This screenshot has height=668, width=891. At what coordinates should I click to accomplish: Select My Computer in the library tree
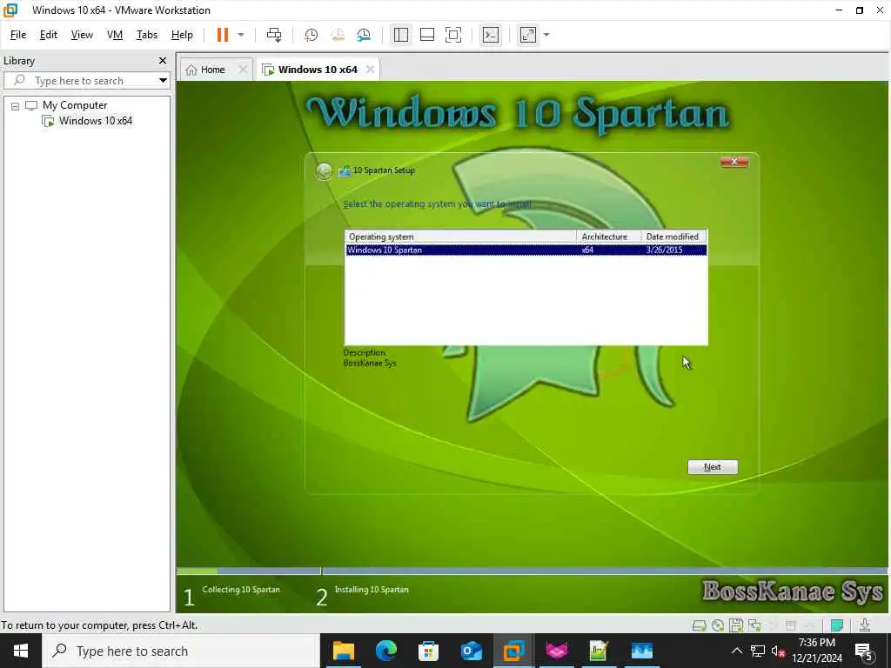(75, 105)
